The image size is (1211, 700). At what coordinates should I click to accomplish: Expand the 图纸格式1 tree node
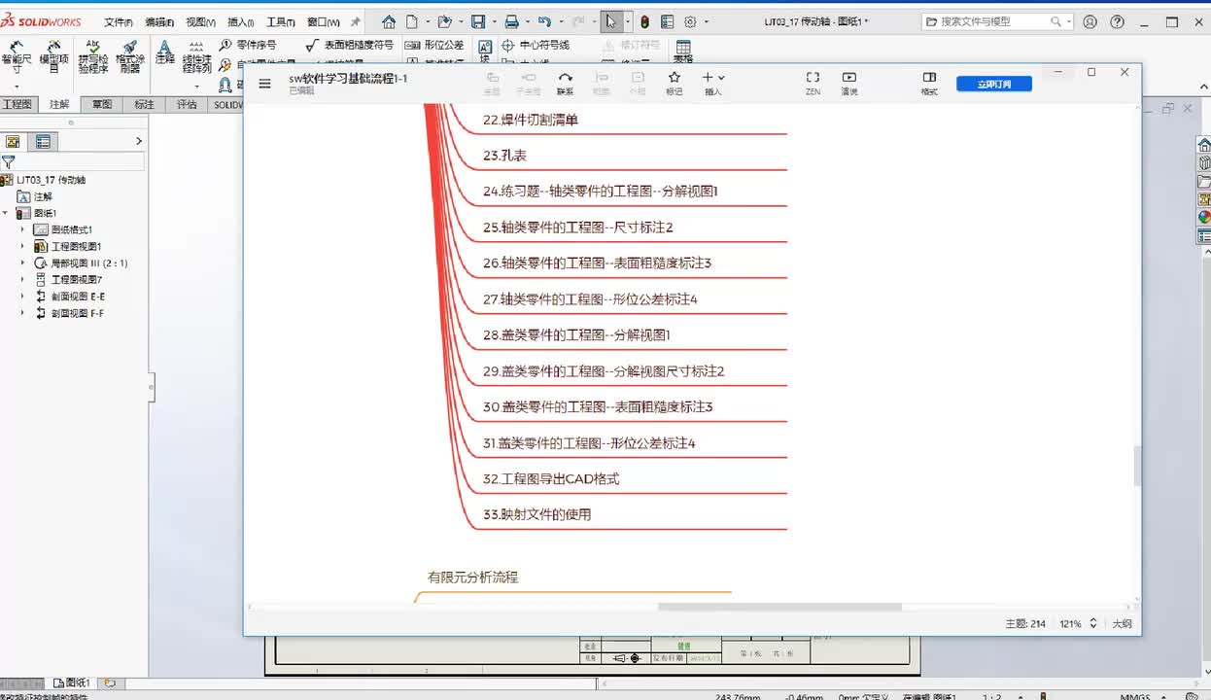coord(22,229)
